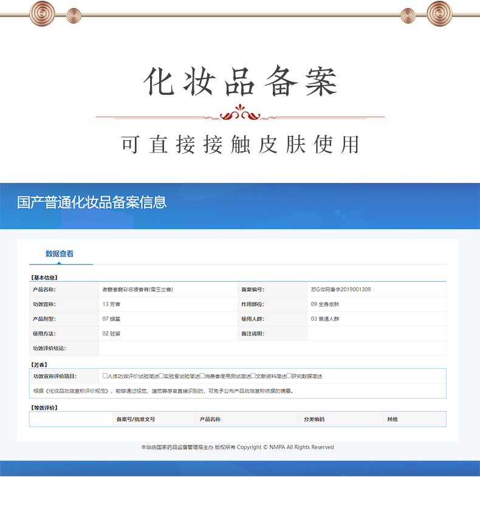
Task: Tick the 实验室试验简述 checkbox
Action: click(x=162, y=376)
